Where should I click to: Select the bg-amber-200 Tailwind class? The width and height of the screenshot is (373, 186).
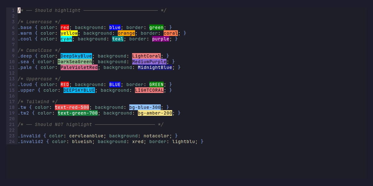pyautogui.click(x=155, y=113)
